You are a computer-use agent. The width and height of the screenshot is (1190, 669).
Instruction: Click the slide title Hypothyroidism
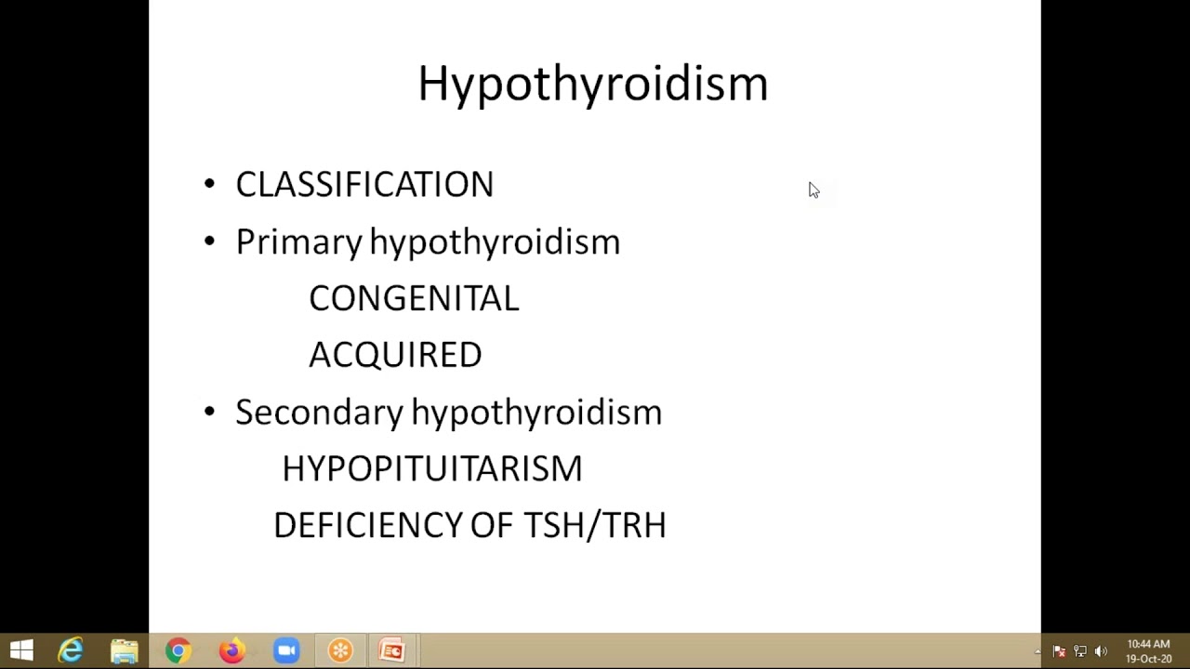[593, 84]
